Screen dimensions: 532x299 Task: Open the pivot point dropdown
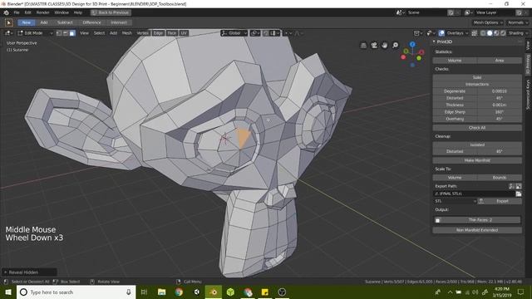click(x=255, y=33)
